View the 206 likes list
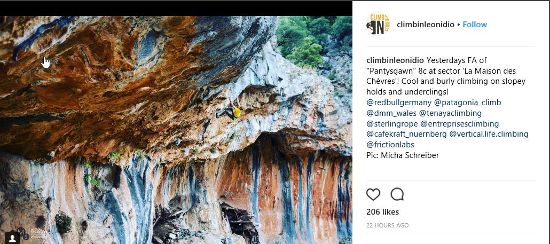The height and width of the screenshot is (244, 550). 382,212
